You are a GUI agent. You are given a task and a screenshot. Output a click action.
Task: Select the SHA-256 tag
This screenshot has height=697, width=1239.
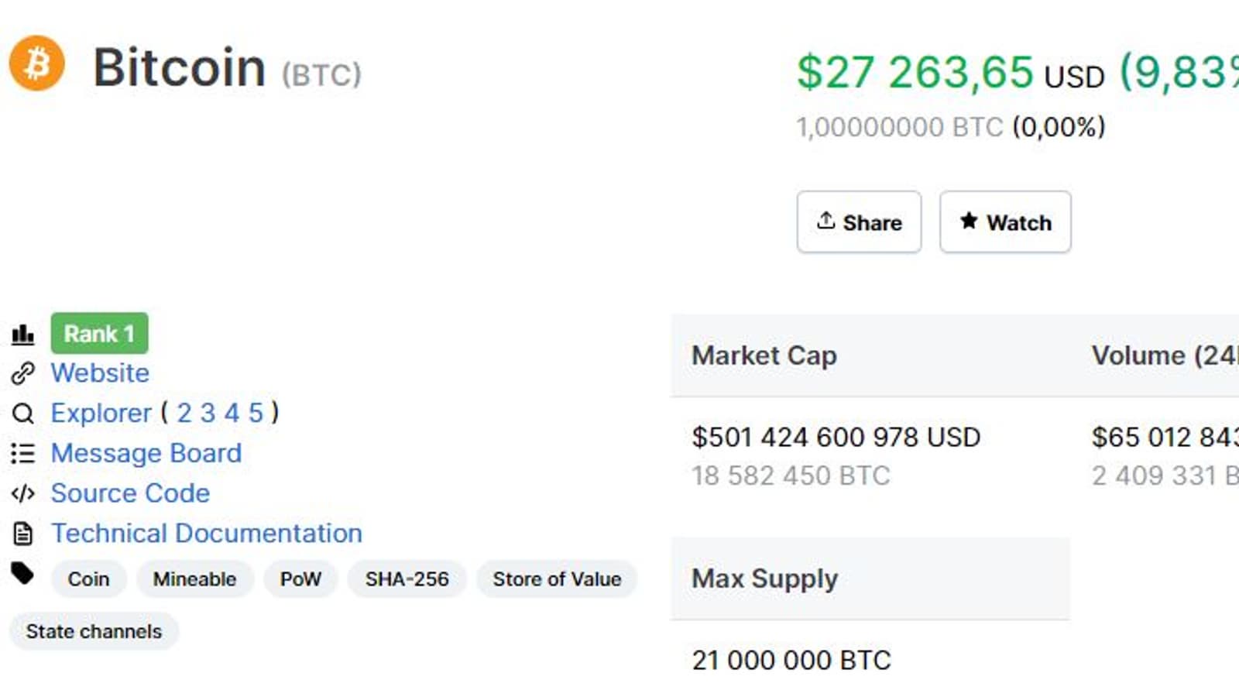coord(407,579)
